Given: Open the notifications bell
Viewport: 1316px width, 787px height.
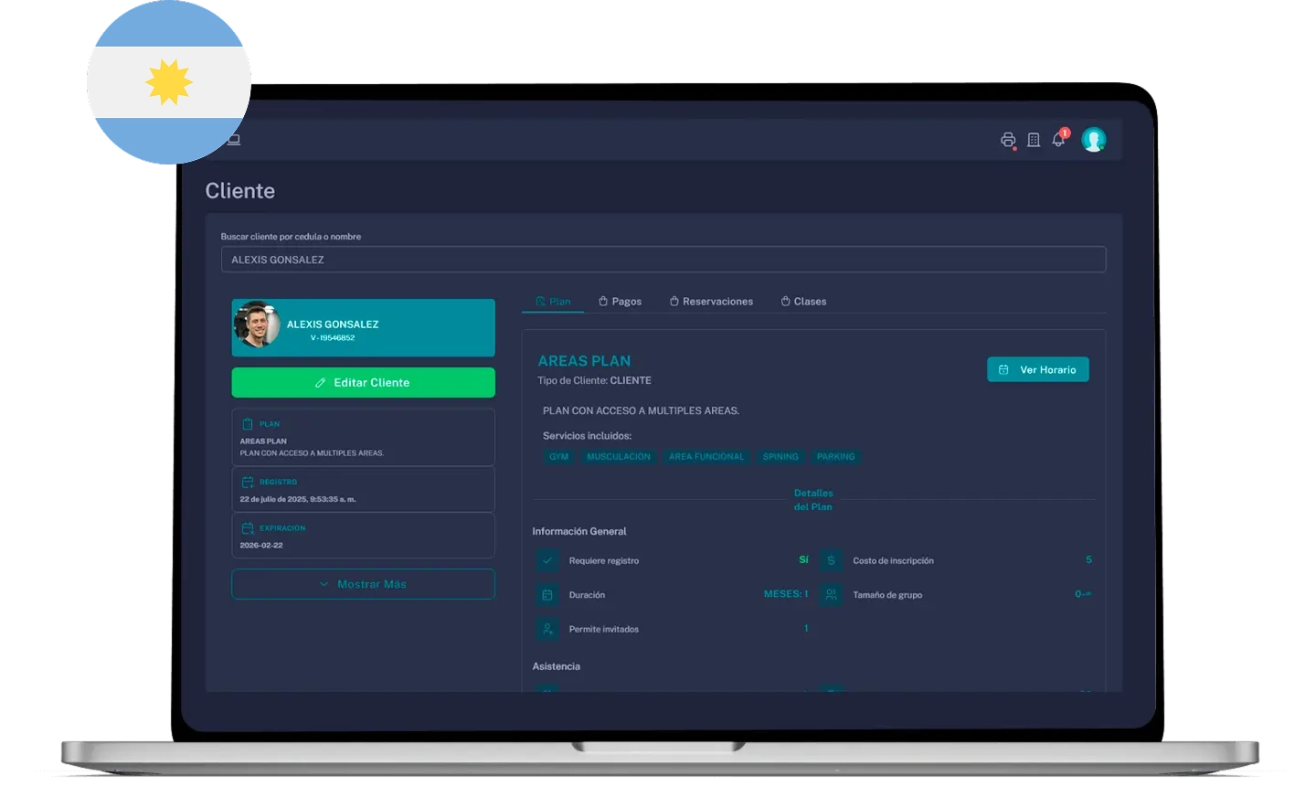Looking at the screenshot, I should click(x=1058, y=140).
